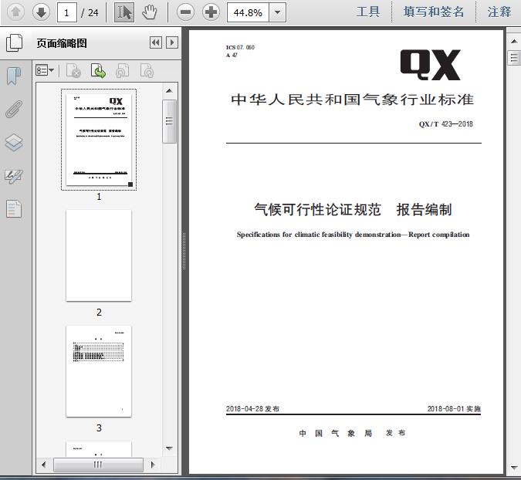
Task: Expand the thumbnails pane arrow button
Action: click(172, 42)
